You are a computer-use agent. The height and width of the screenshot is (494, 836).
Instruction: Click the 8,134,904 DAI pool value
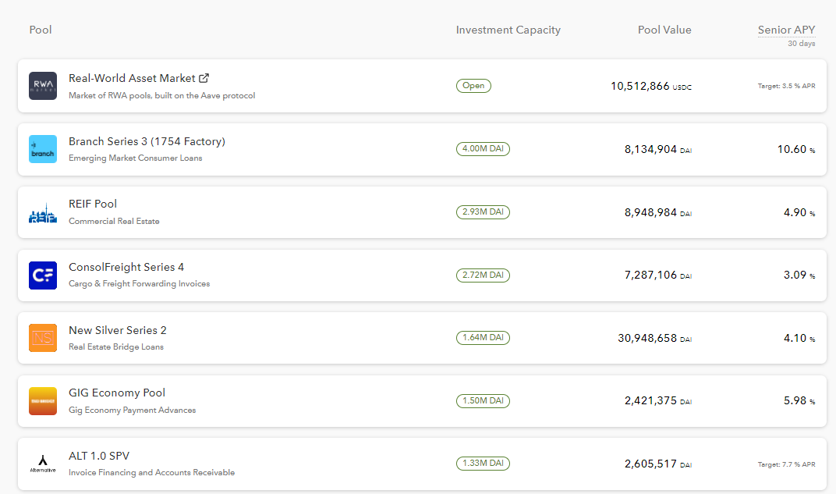658,149
